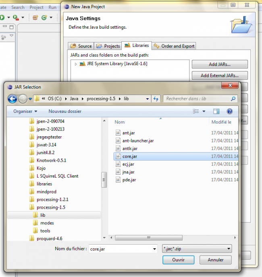Open the Project menu in Eclipse
Viewport: 262px width, 277px height.
pyautogui.click(x=36, y=7)
